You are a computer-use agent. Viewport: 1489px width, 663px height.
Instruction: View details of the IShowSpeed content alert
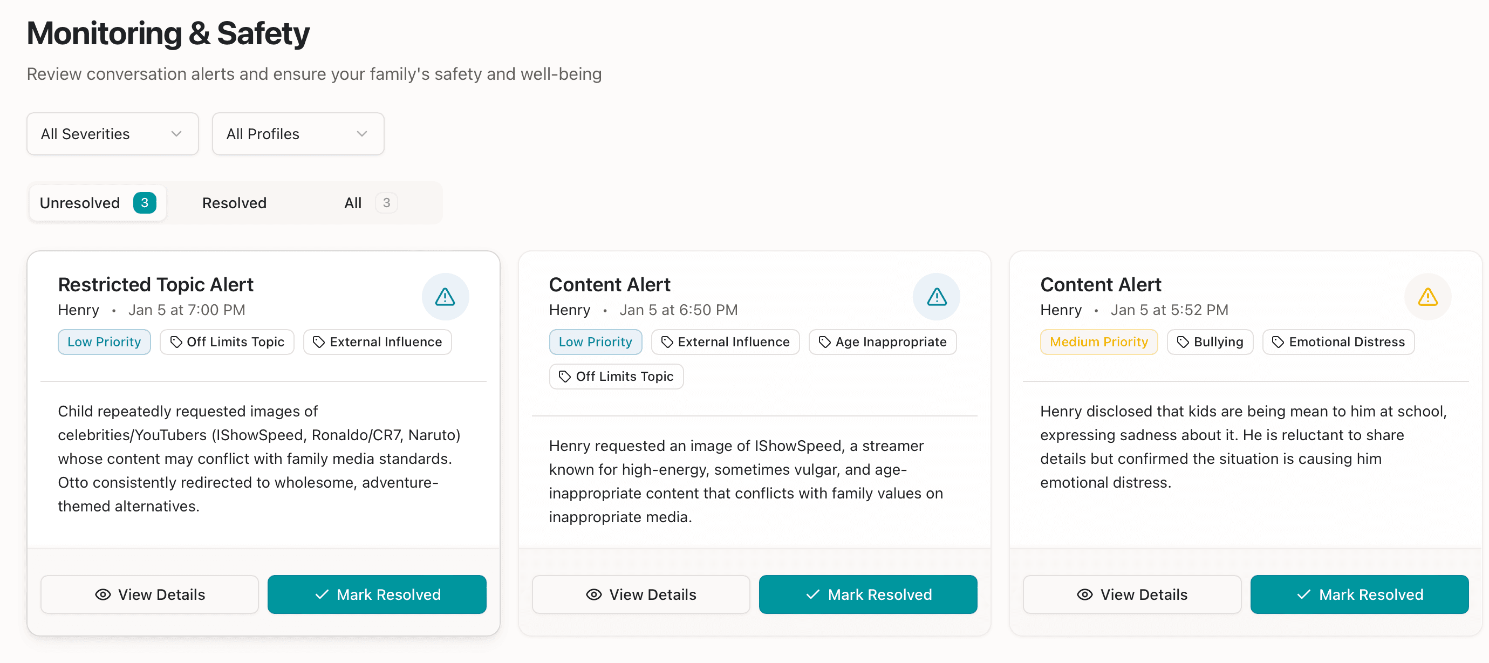coord(640,594)
